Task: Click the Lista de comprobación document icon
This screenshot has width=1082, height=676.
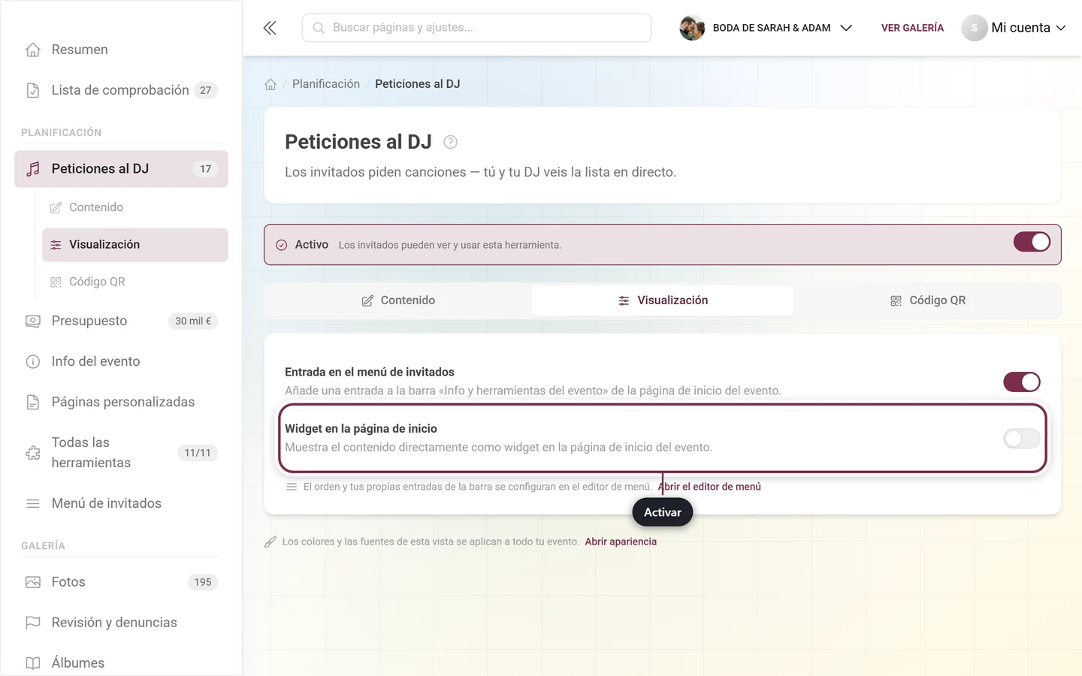Action: (33, 90)
